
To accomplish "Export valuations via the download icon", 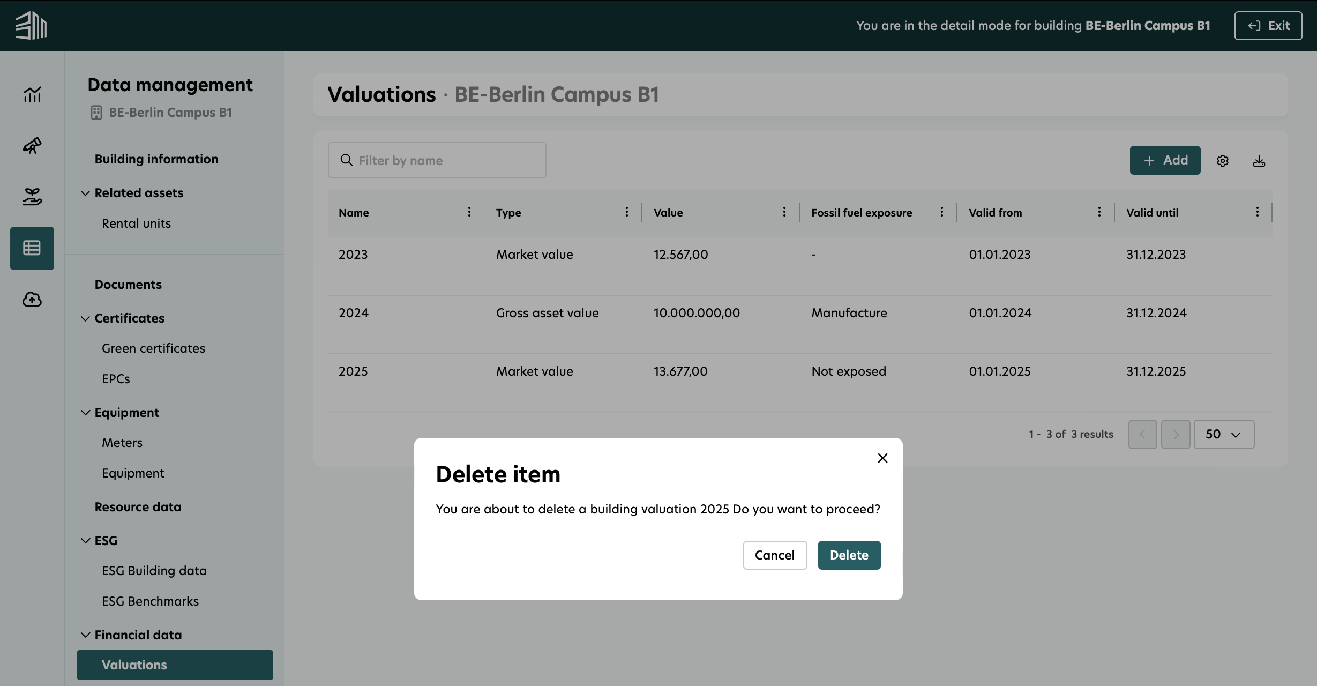I will click(x=1259, y=160).
